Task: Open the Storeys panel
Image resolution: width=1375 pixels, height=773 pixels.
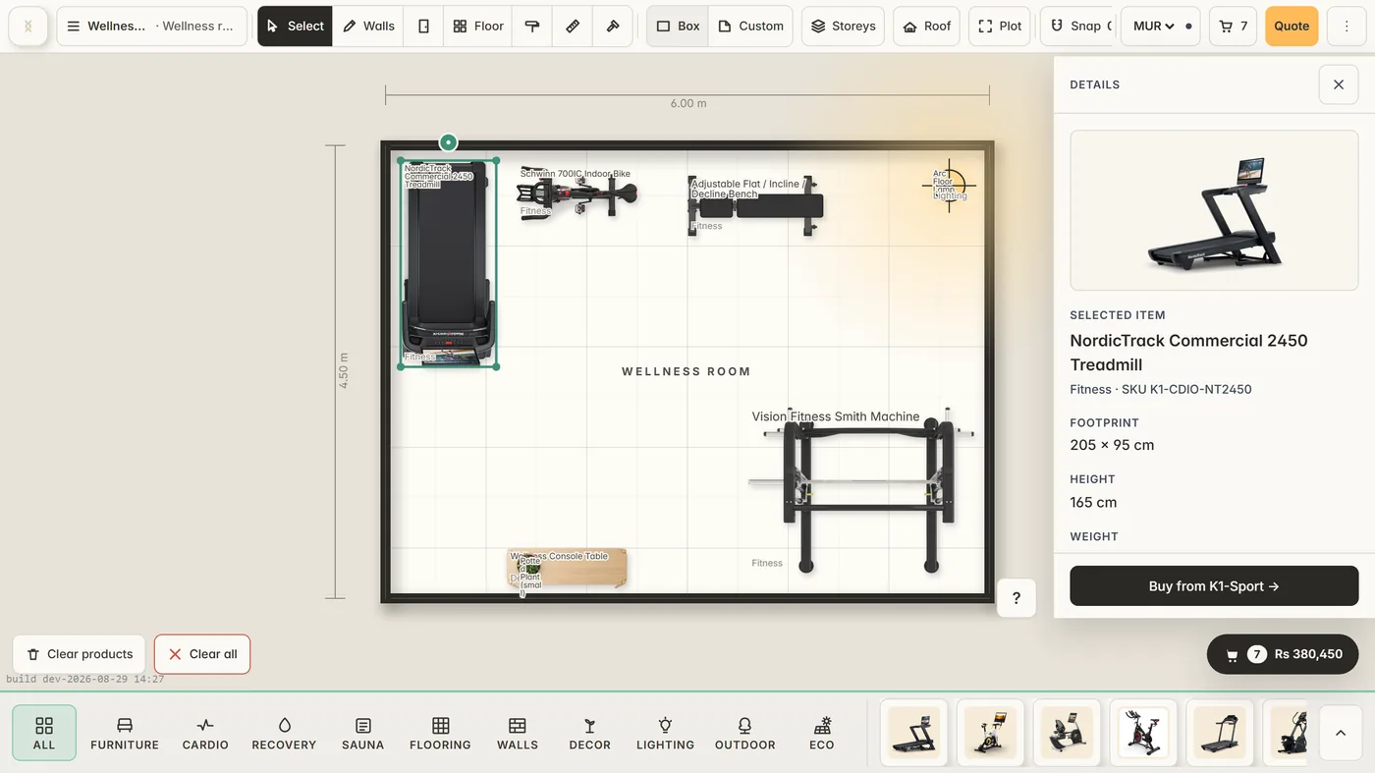Action: click(x=843, y=27)
